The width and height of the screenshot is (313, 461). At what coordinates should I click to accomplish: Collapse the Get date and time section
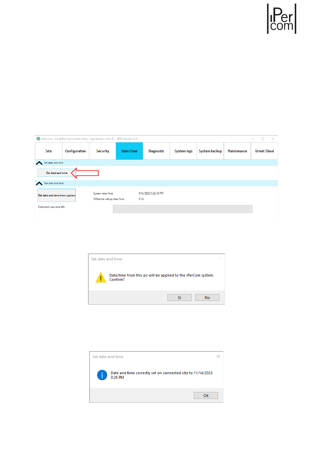pos(39,183)
